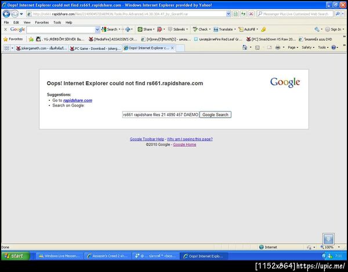Click the blue plus toolbar icon
The width and height of the screenshot is (348, 272).
128,29
